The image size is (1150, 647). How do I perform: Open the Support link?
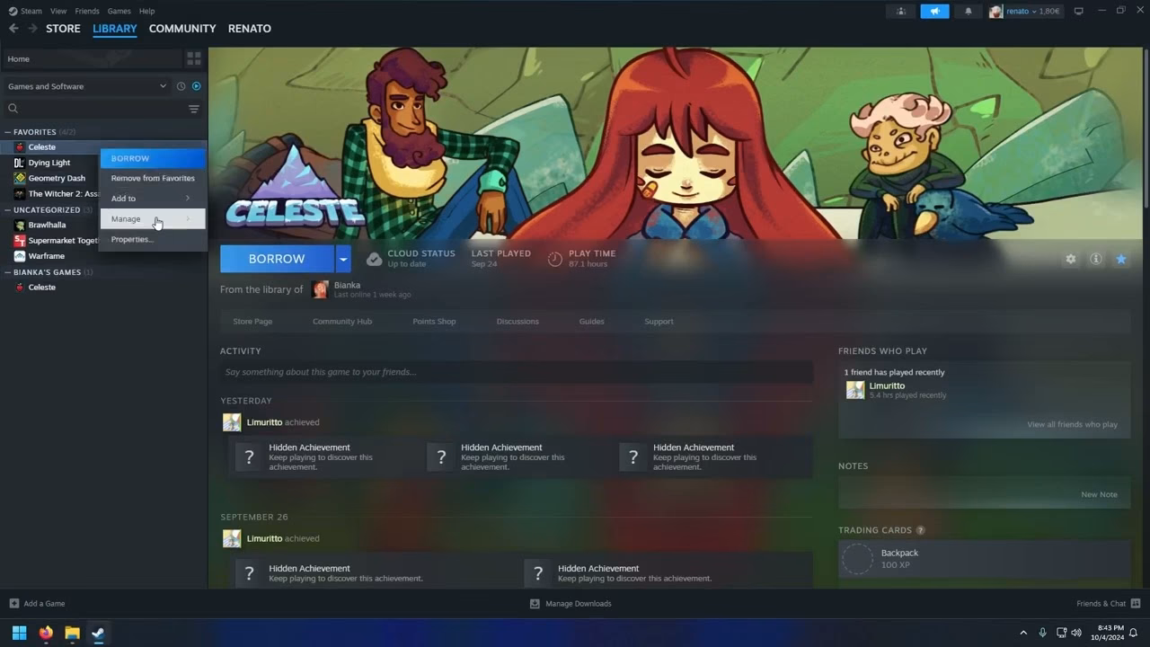click(659, 322)
